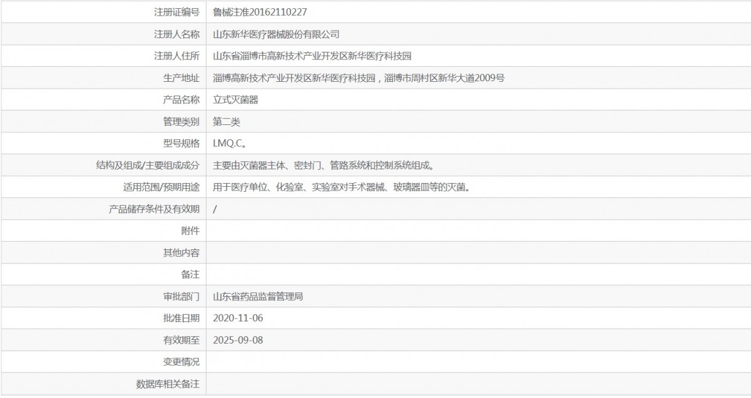751x398 pixels.
Task: Select product name 立式灭菌器
Action: [235, 99]
